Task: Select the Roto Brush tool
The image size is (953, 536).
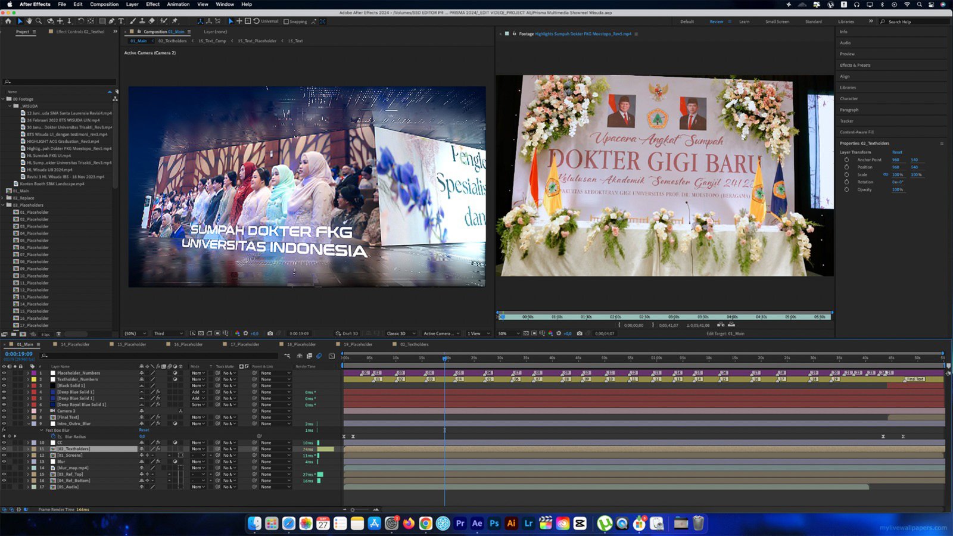Action: point(163,21)
